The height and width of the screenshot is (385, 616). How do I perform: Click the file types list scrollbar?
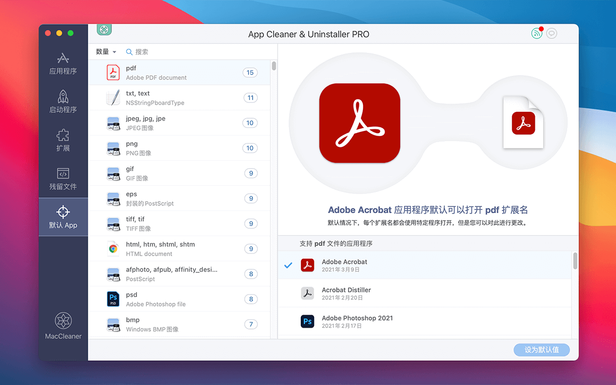(274, 66)
